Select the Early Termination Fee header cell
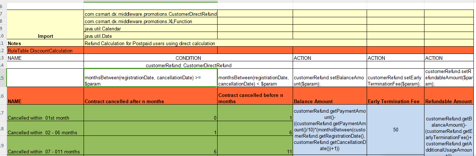The height and width of the screenshot is (156, 476). [395, 101]
